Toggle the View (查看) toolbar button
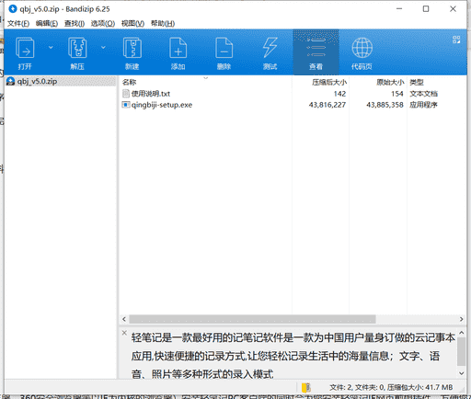This screenshot has height=399, width=471. coord(316,52)
